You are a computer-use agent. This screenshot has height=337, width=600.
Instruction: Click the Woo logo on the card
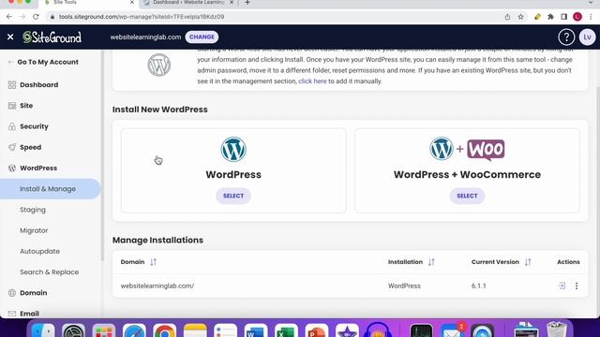pos(486,150)
